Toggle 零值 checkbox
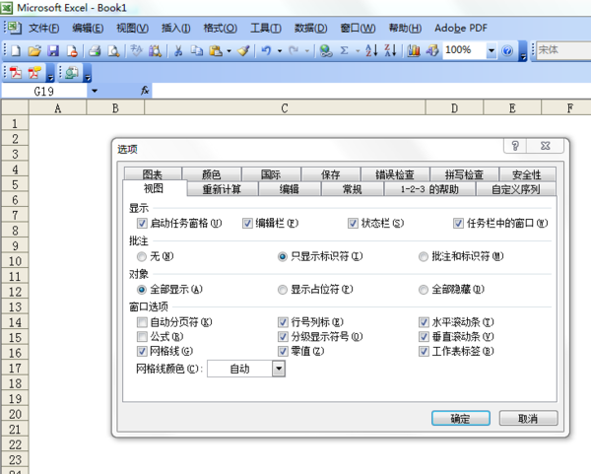This screenshot has height=474, width=591. [x=283, y=351]
